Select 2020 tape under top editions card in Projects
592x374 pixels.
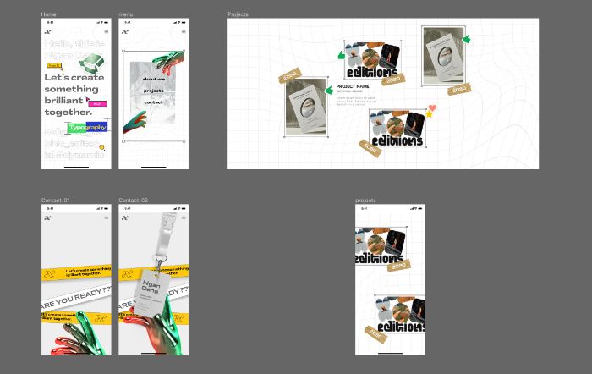393,80
